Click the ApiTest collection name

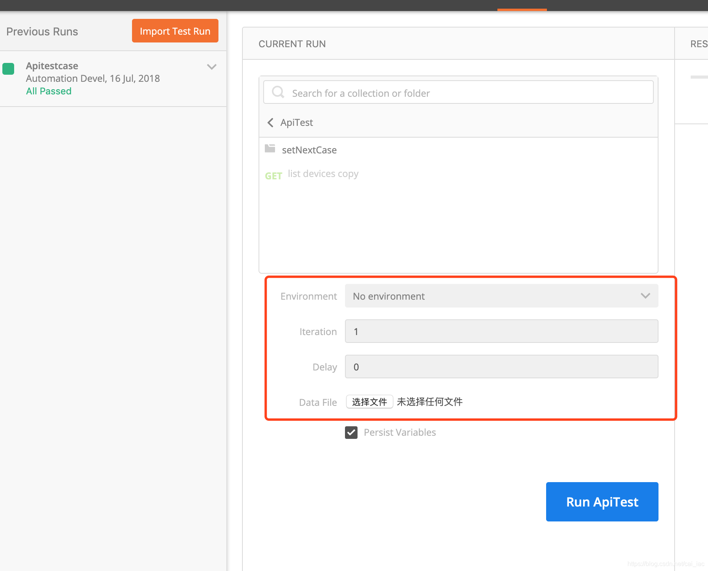point(297,123)
